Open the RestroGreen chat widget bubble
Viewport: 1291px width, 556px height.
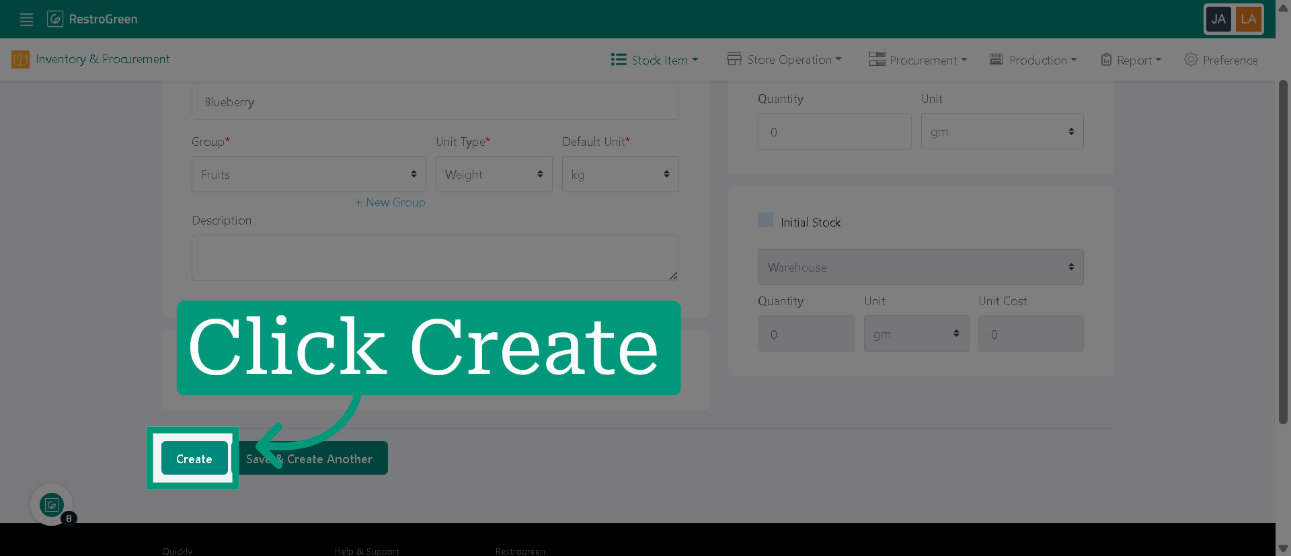point(52,504)
